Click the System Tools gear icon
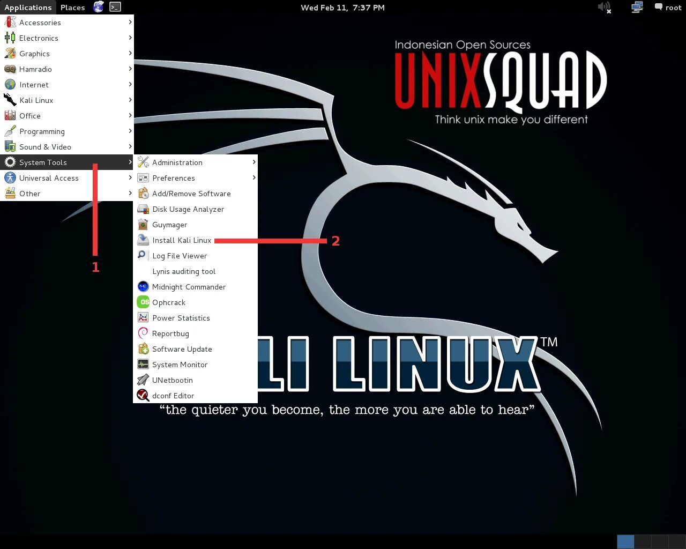The width and height of the screenshot is (686, 549). (x=10, y=162)
